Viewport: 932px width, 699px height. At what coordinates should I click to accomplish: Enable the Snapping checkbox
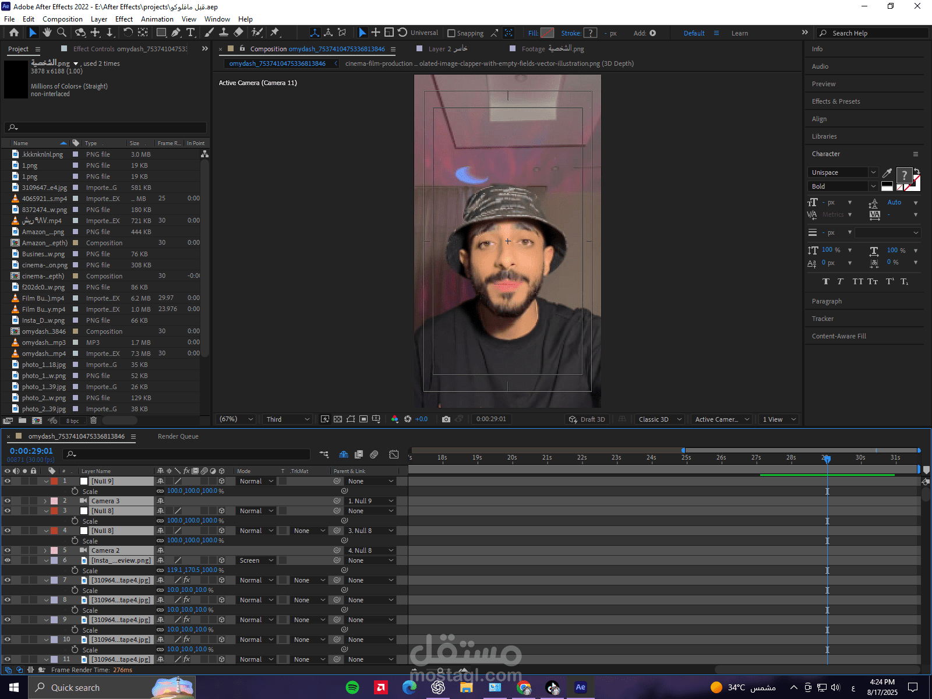[451, 33]
